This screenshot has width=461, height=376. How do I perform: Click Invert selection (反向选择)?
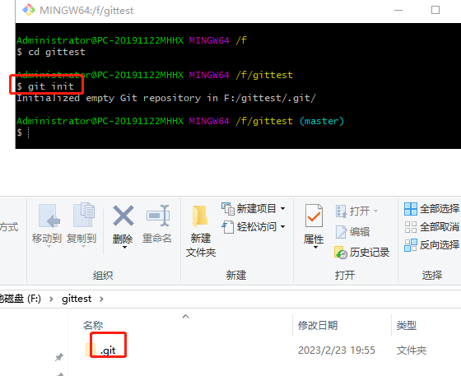tap(431, 245)
